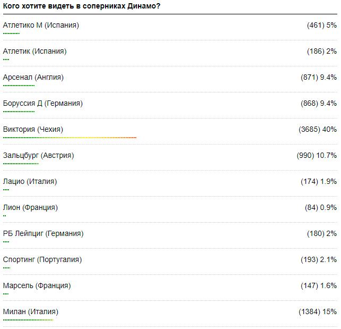The height and width of the screenshot is (329, 341).
Task: Click the Зальцбург result progress bar
Action: click(21, 164)
